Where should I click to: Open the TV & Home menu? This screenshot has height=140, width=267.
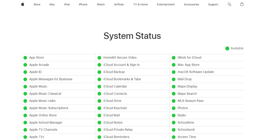point(141,4)
